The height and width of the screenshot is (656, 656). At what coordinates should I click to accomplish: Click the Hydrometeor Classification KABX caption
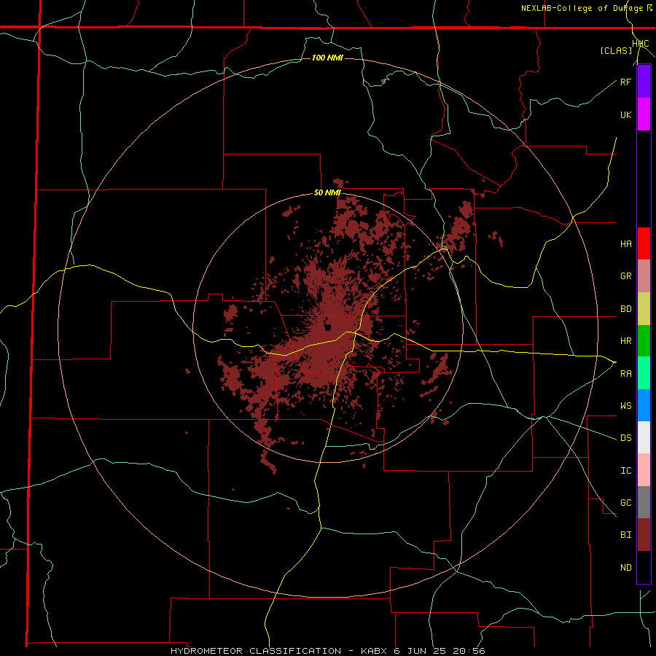tap(328, 651)
